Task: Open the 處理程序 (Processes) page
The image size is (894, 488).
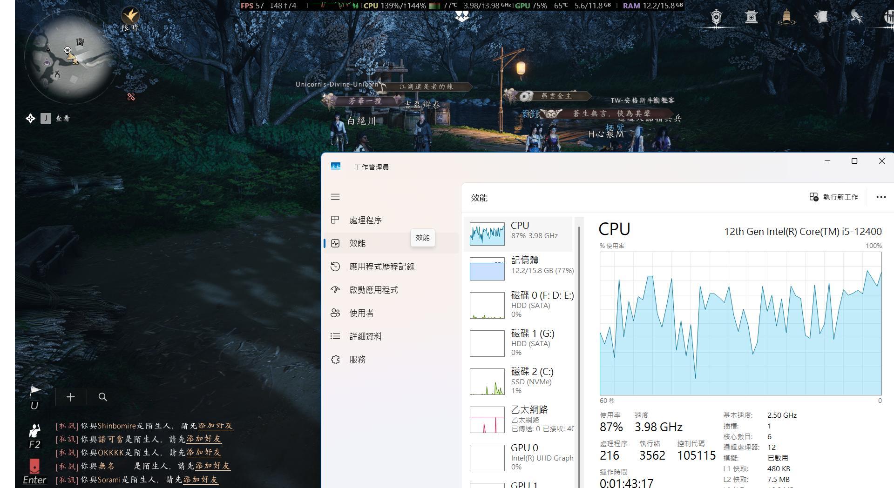Action: pos(365,220)
